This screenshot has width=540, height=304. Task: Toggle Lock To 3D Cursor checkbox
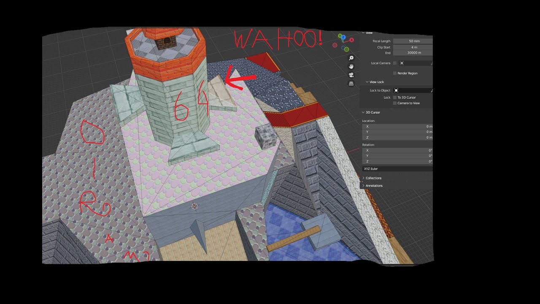[395, 98]
